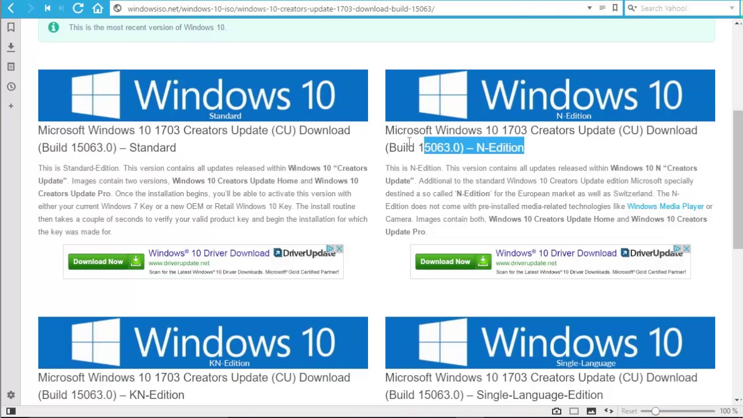Click the vertical page scrollbar thumb
The height and width of the screenshot is (418, 743).
pos(738,180)
